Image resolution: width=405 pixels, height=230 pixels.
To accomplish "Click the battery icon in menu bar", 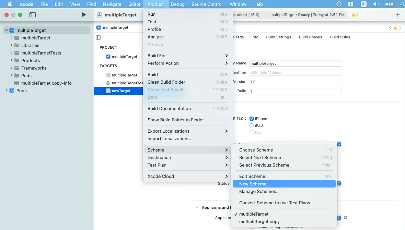I will tap(390, 4).
